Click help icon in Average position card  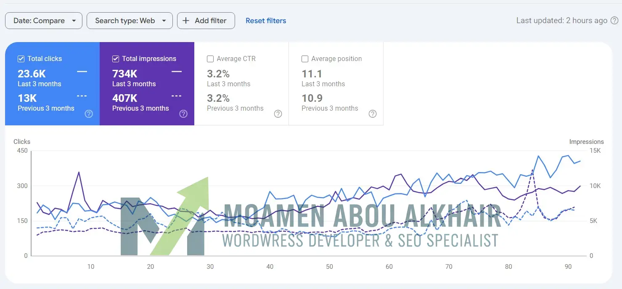tap(373, 114)
